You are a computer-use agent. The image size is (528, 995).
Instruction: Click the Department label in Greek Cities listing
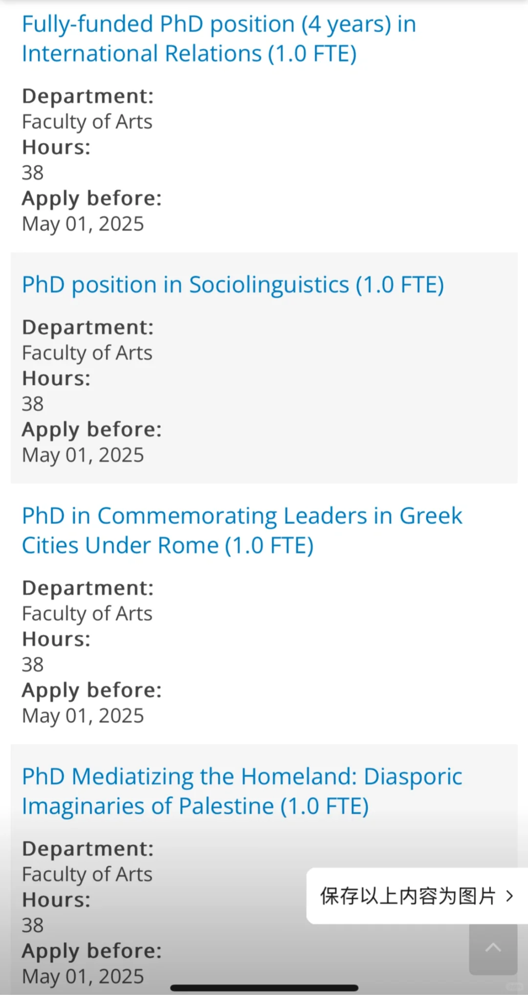(88, 588)
